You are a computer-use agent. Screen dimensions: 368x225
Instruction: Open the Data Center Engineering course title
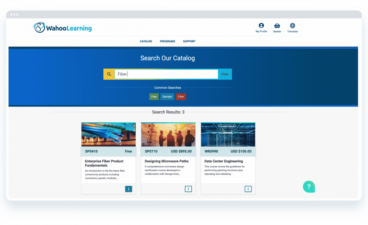click(x=224, y=161)
